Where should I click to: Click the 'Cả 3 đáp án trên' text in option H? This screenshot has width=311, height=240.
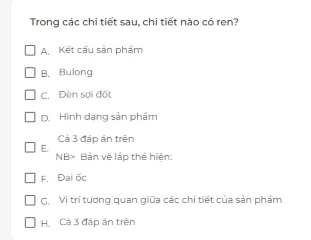97,222
